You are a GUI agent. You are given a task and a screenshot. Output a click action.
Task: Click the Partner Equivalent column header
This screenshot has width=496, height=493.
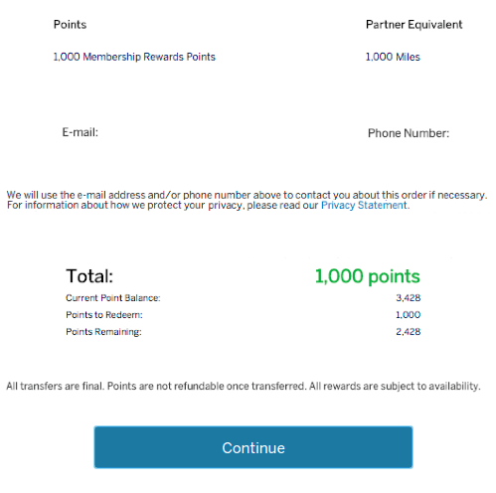413,25
